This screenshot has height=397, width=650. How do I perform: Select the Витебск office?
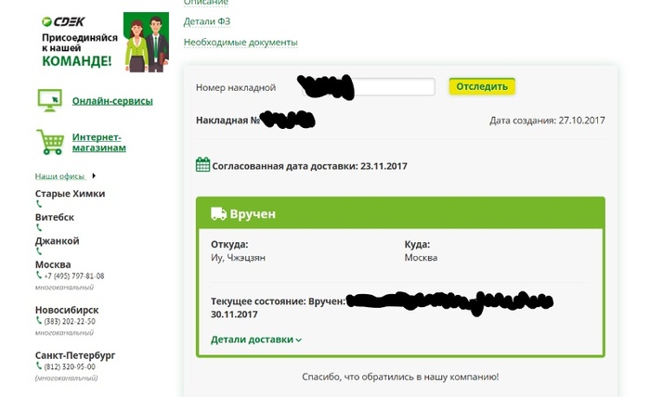point(55,217)
